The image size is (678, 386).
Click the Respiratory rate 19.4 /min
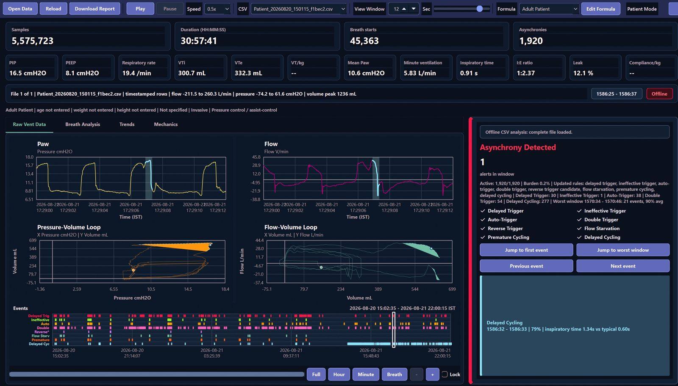tap(136, 73)
